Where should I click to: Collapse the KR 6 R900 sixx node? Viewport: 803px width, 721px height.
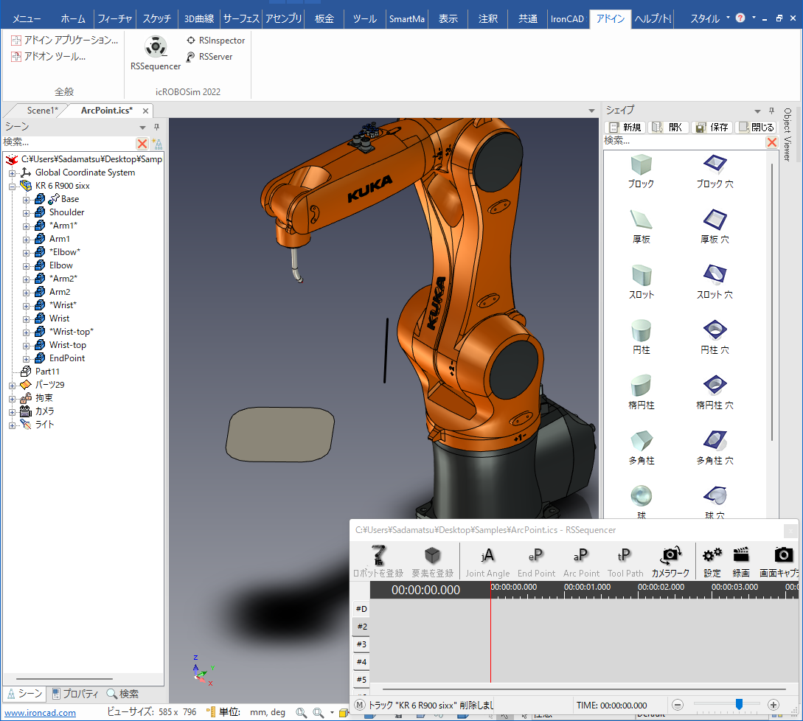click(13, 186)
